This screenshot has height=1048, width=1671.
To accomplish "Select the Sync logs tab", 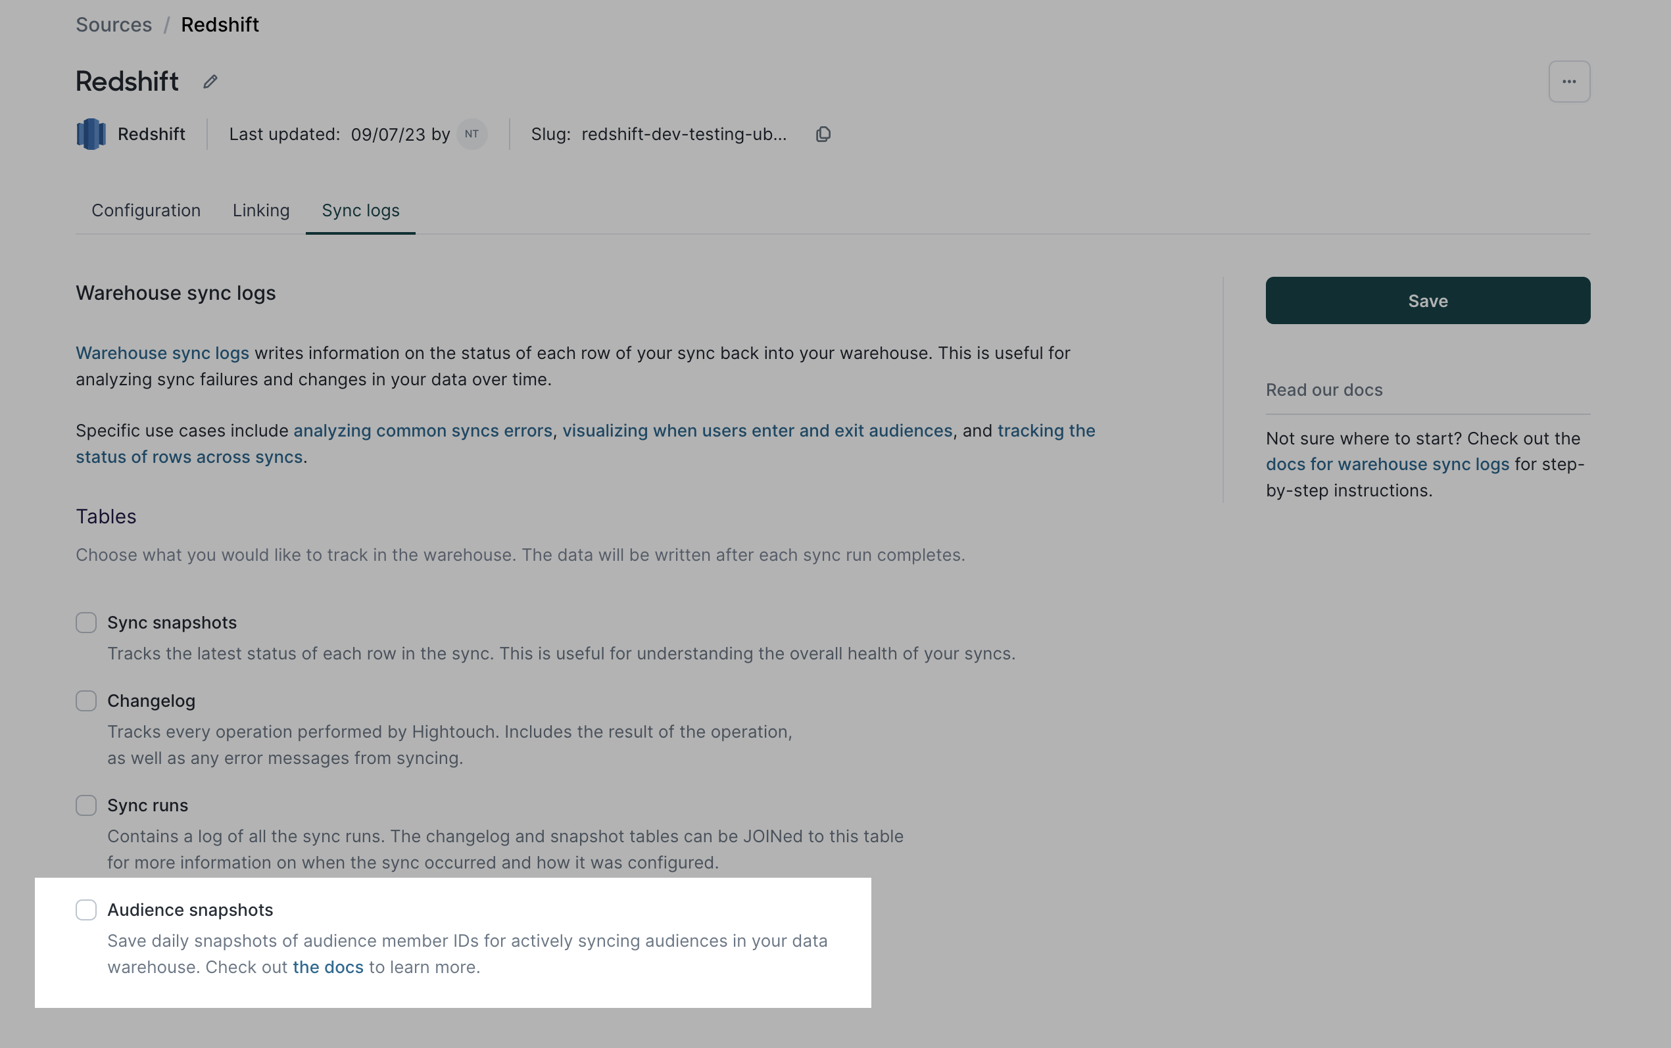I will pos(360,210).
